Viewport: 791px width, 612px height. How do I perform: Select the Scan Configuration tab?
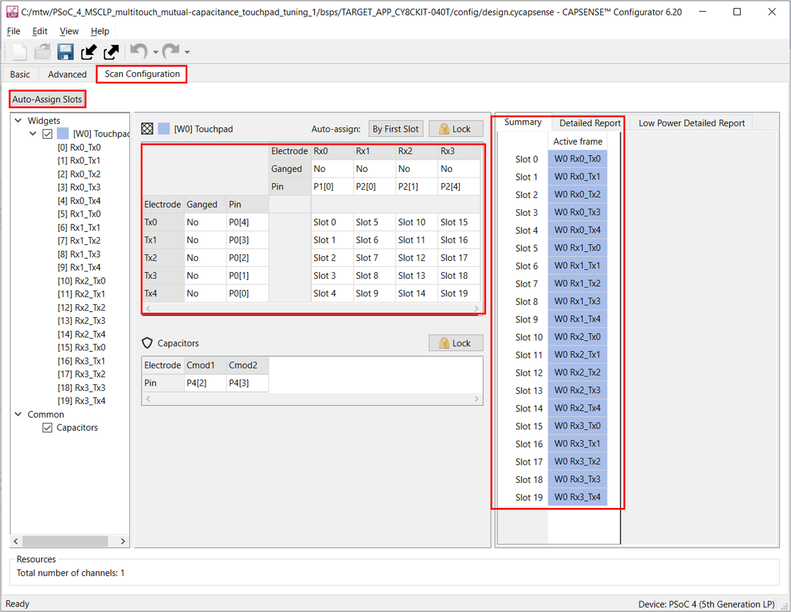pos(142,74)
